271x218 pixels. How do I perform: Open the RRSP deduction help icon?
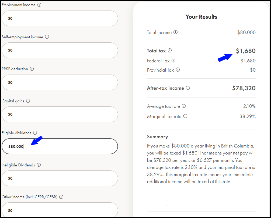pos(32,69)
